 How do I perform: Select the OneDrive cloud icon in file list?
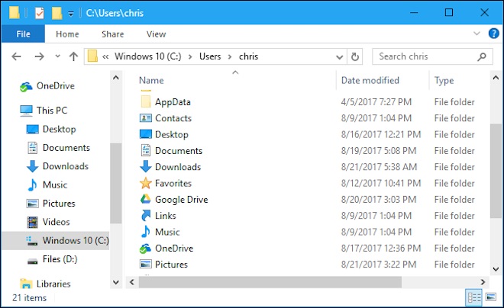tap(146, 249)
